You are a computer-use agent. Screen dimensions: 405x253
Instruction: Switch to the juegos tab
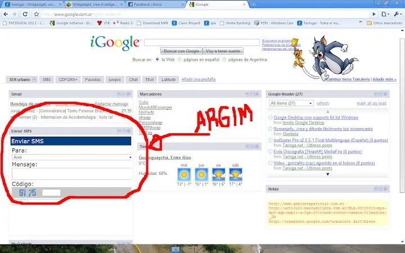[x=115, y=79]
